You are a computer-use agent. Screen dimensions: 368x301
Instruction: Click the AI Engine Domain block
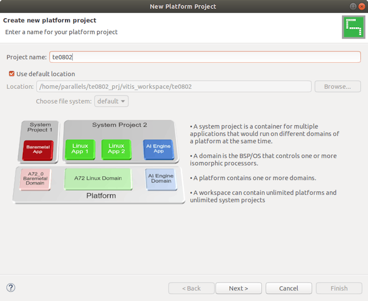(160, 179)
